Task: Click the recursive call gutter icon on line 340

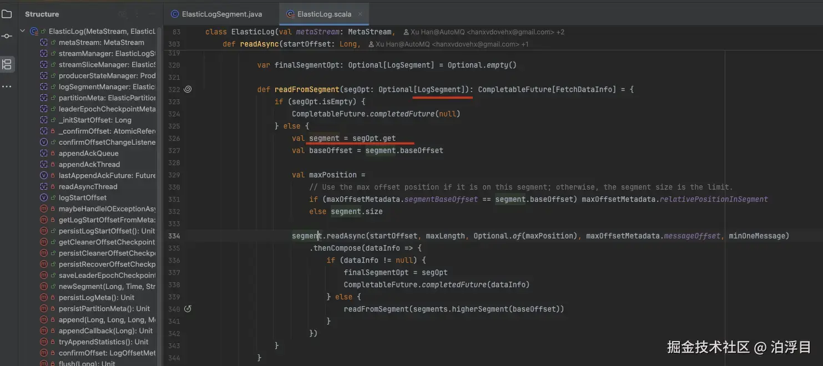Action: (x=188, y=308)
